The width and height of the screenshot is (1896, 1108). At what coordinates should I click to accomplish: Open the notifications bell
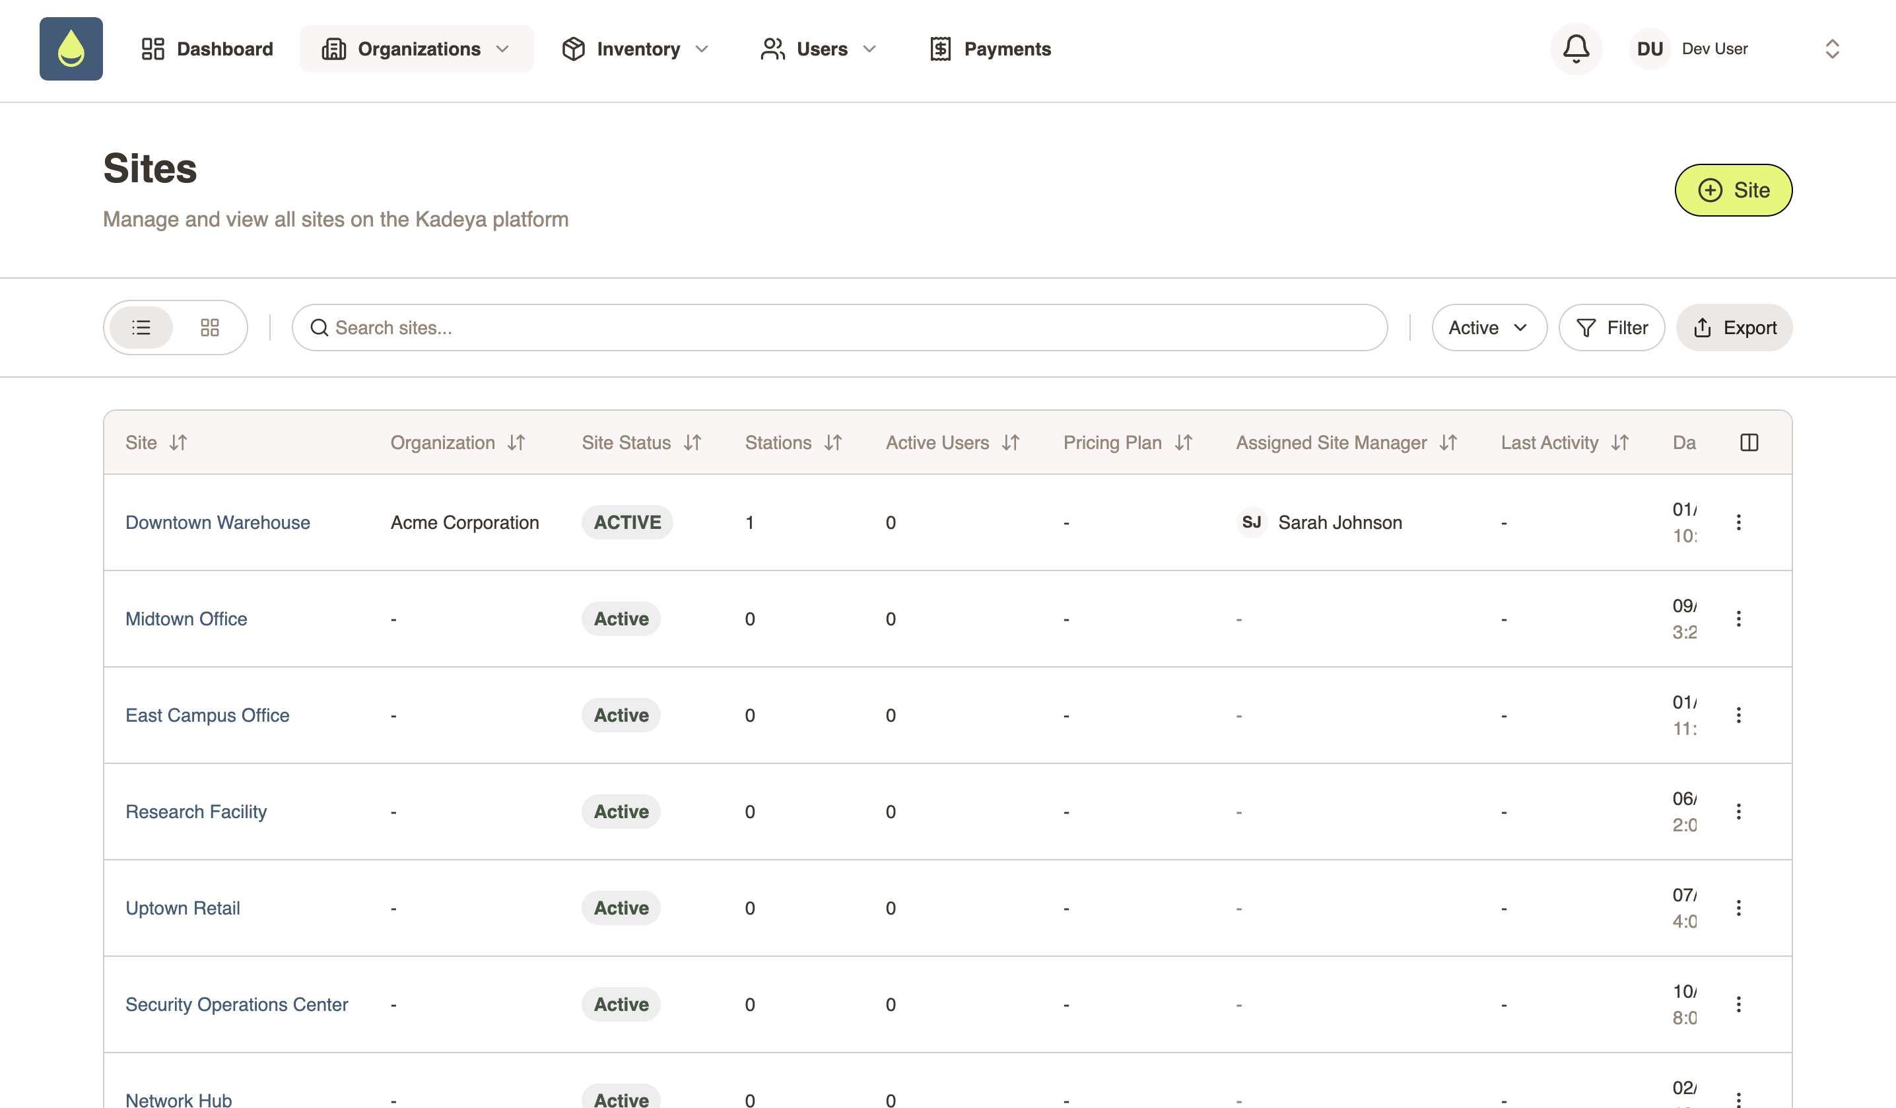1575,49
